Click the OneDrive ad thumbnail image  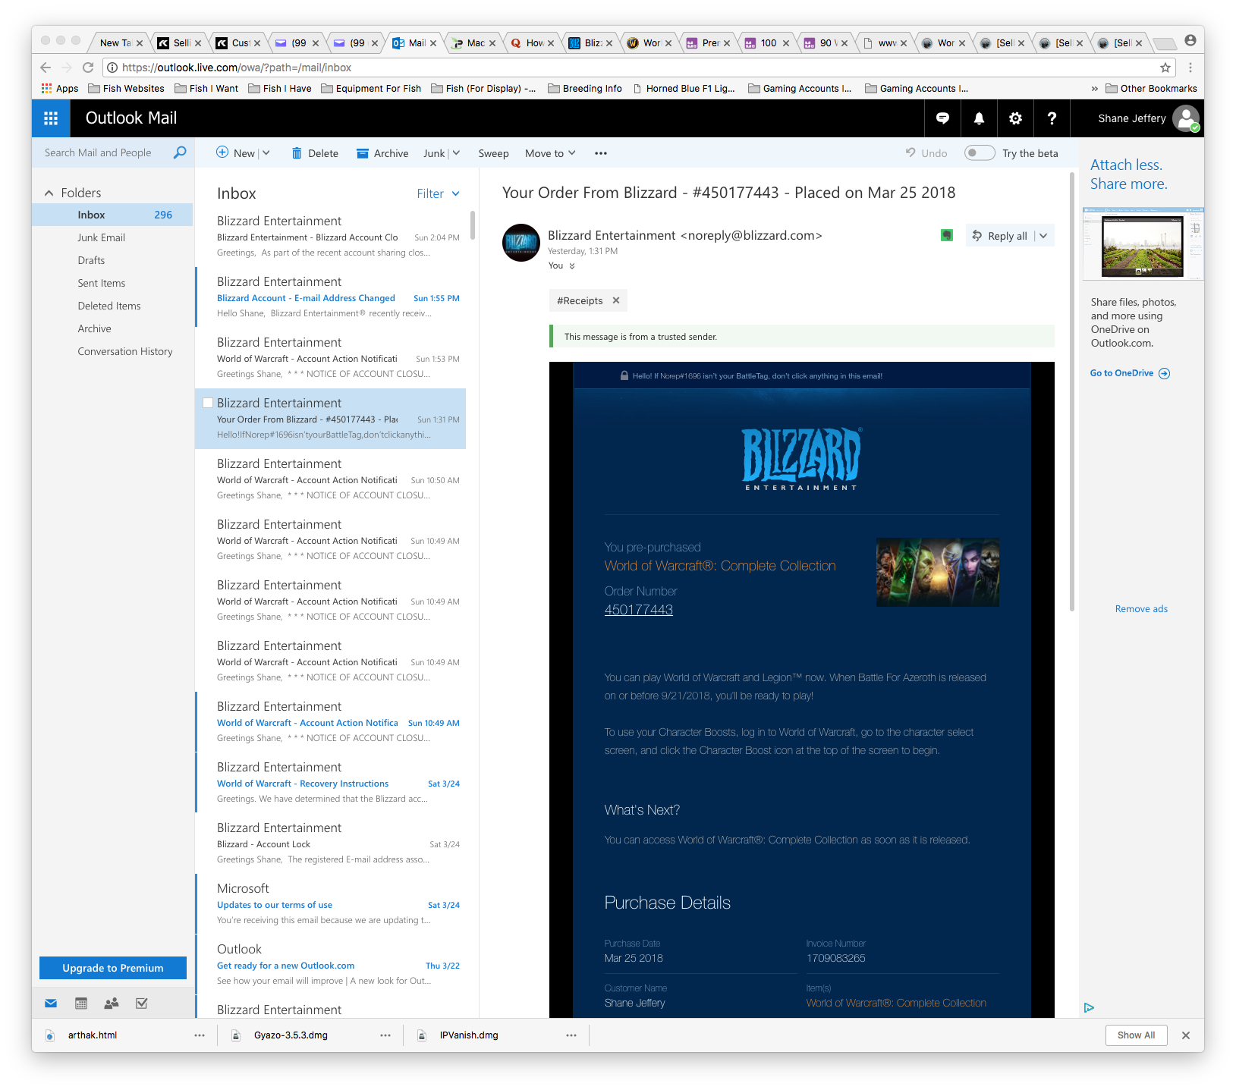click(1143, 244)
